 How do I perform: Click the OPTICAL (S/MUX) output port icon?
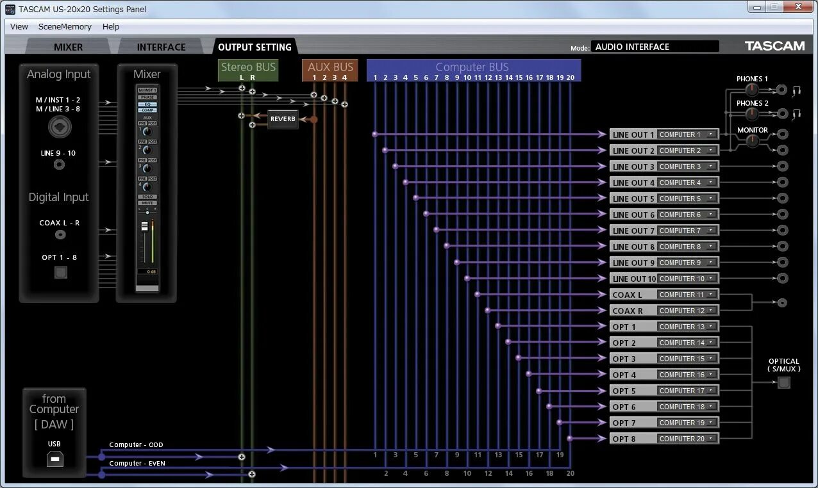pyautogui.click(x=784, y=382)
